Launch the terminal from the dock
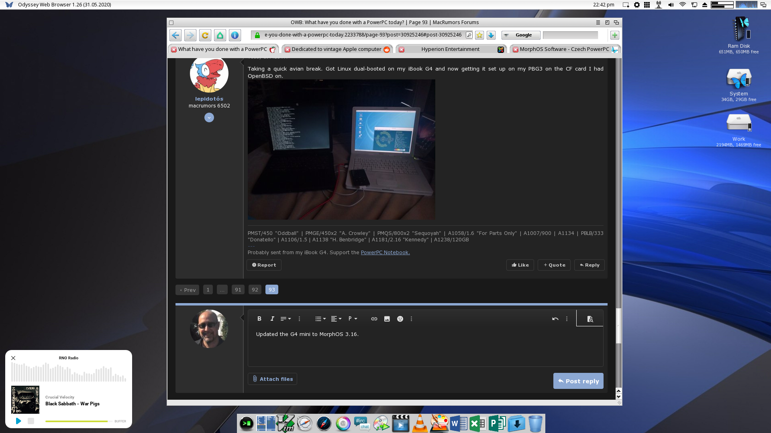The height and width of the screenshot is (433, 771). (247, 423)
